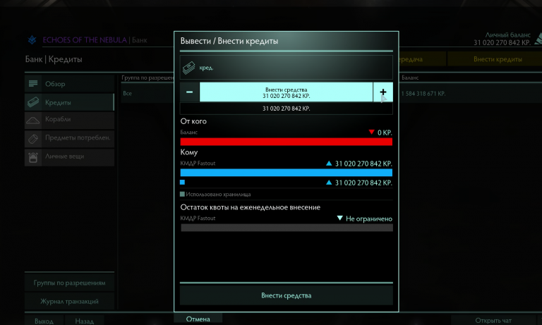The image size is (542, 325).
Task: Click the Кредиты money icon in sidebar
Action: [x=33, y=102]
